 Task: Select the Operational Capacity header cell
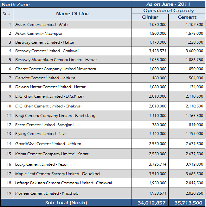tap(168, 11)
